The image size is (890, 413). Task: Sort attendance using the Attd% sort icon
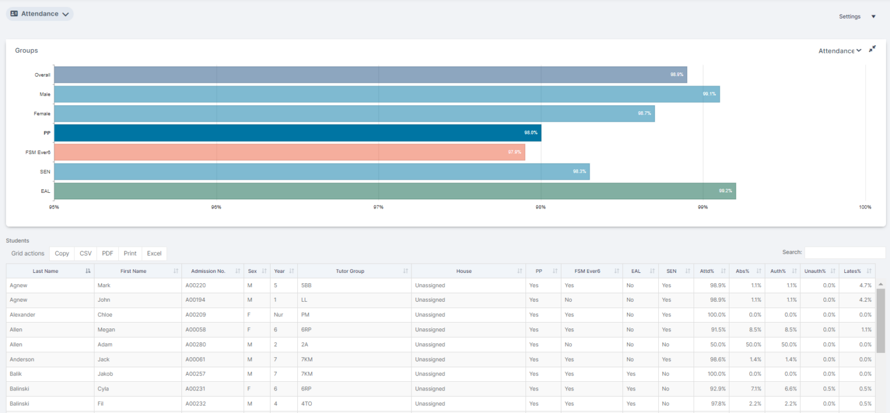(723, 271)
